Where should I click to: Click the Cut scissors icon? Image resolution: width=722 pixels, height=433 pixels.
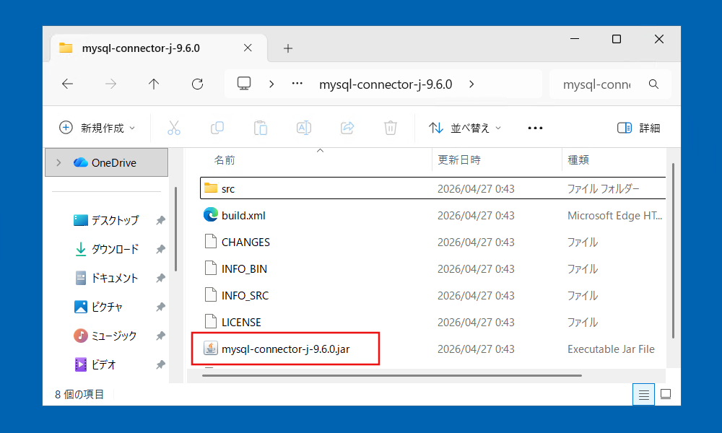174,128
